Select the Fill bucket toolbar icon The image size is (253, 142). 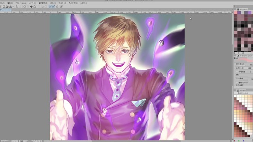pos(31,7)
